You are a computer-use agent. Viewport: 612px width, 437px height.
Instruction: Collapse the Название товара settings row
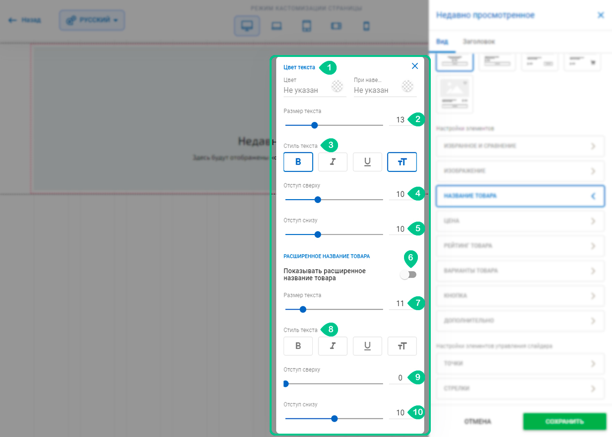tap(520, 196)
